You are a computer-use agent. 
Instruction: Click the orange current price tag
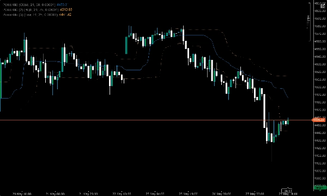[x=318, y=120]
